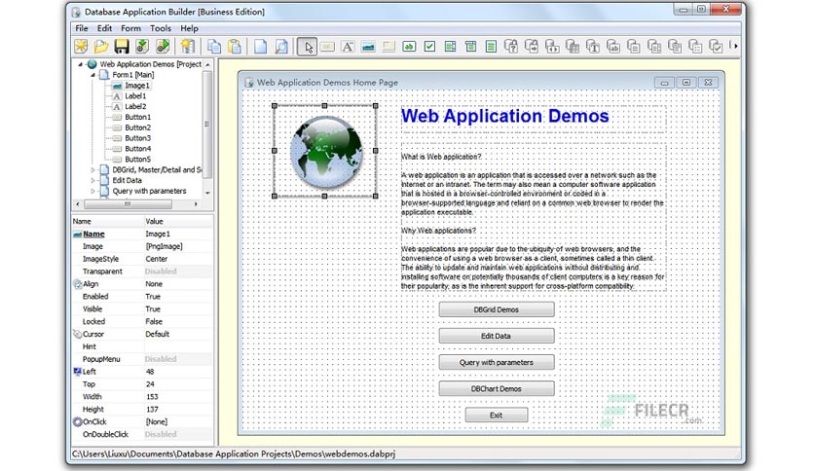Image resolution: width=814 pixels, height=471 pixels.
Task: Open the File menu
Action: [82, 28]
